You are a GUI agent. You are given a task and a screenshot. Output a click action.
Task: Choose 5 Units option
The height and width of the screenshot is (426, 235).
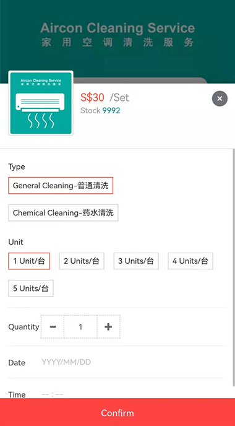pyautogui.click(x=31, y=289)
